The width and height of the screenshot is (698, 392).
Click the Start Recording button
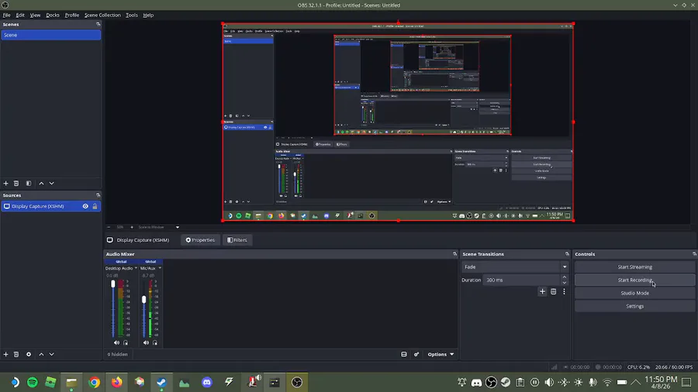point(634,280)
